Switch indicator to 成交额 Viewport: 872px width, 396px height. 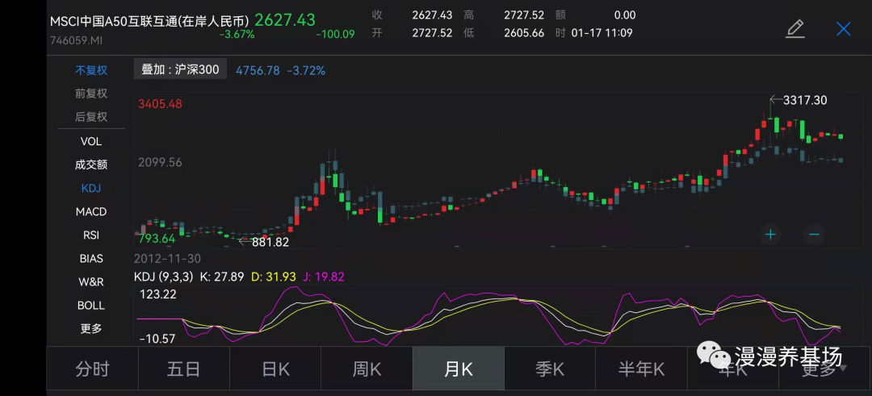[91, 165]
